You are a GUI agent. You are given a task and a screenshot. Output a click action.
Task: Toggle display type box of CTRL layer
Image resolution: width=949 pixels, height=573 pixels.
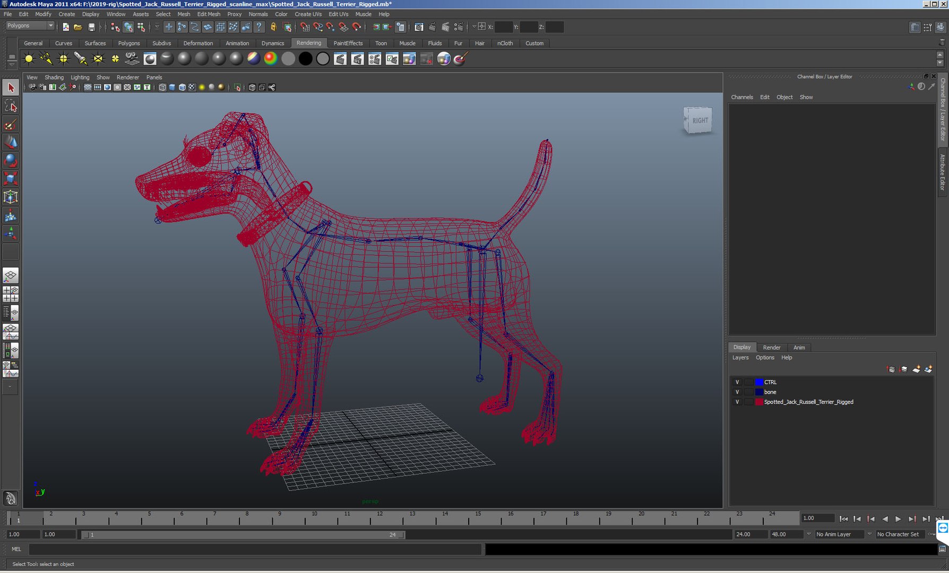tap(748, 382)
